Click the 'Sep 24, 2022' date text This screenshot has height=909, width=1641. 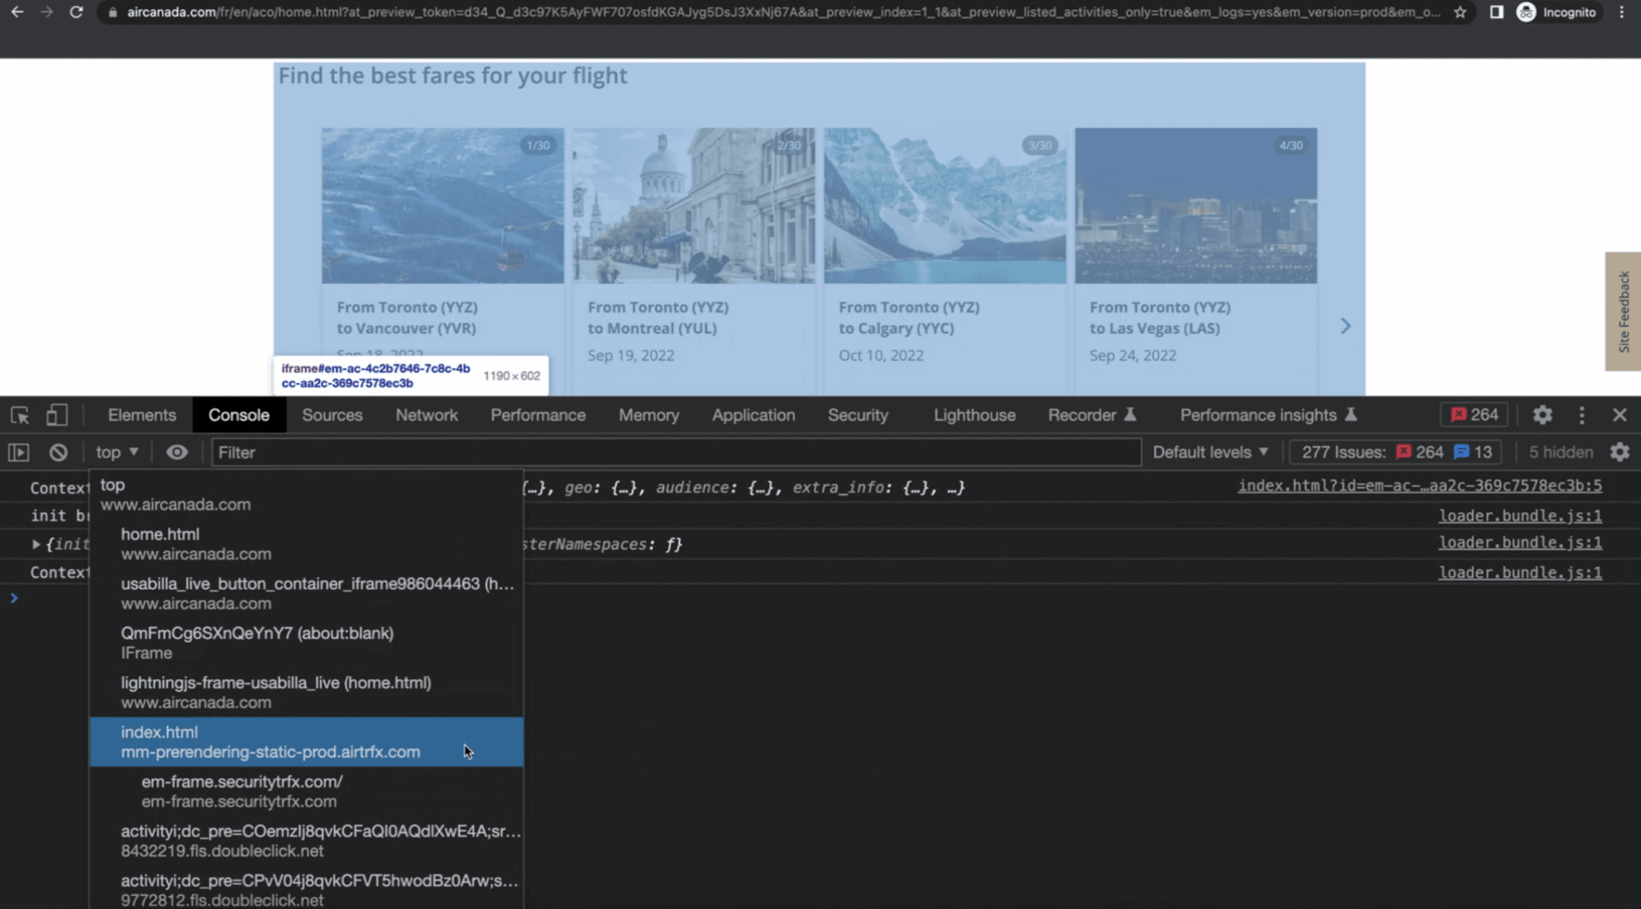(1133, 356)
